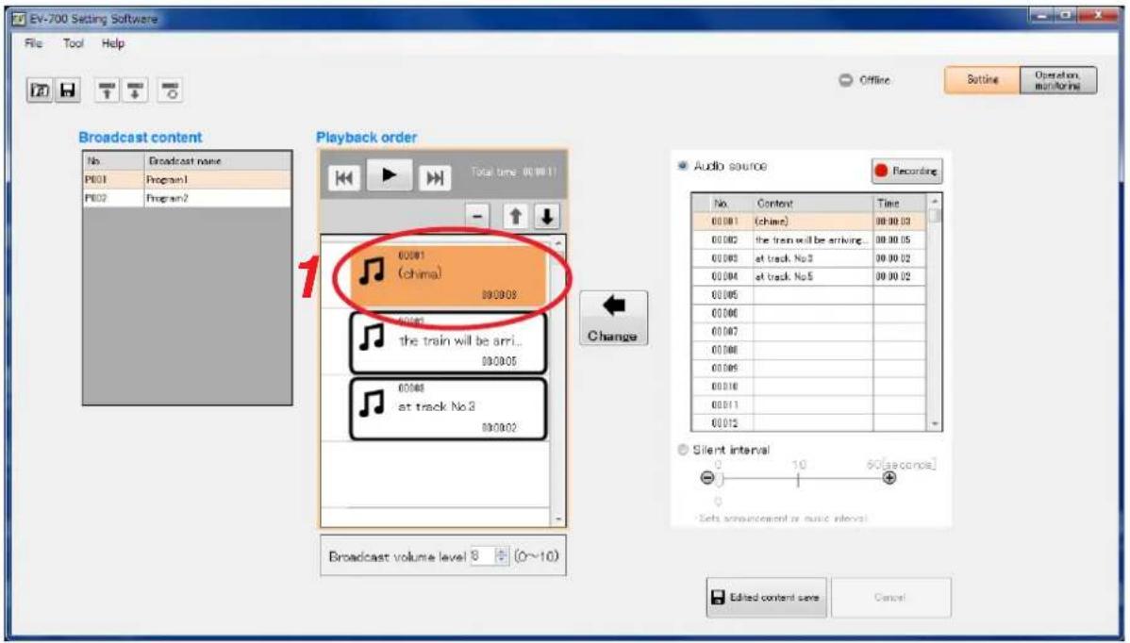
Task: Select audio source row 'at track No.5'
Action: coord(808,276)
